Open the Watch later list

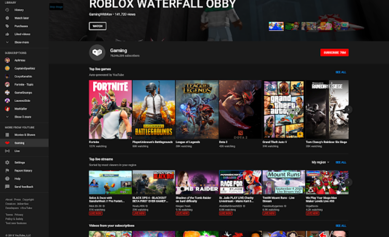pyautogui.click(x=21, y=18)
